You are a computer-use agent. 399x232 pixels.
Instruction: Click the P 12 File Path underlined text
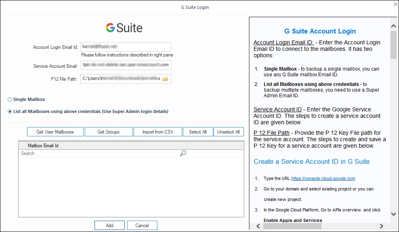tap(271, 133)
